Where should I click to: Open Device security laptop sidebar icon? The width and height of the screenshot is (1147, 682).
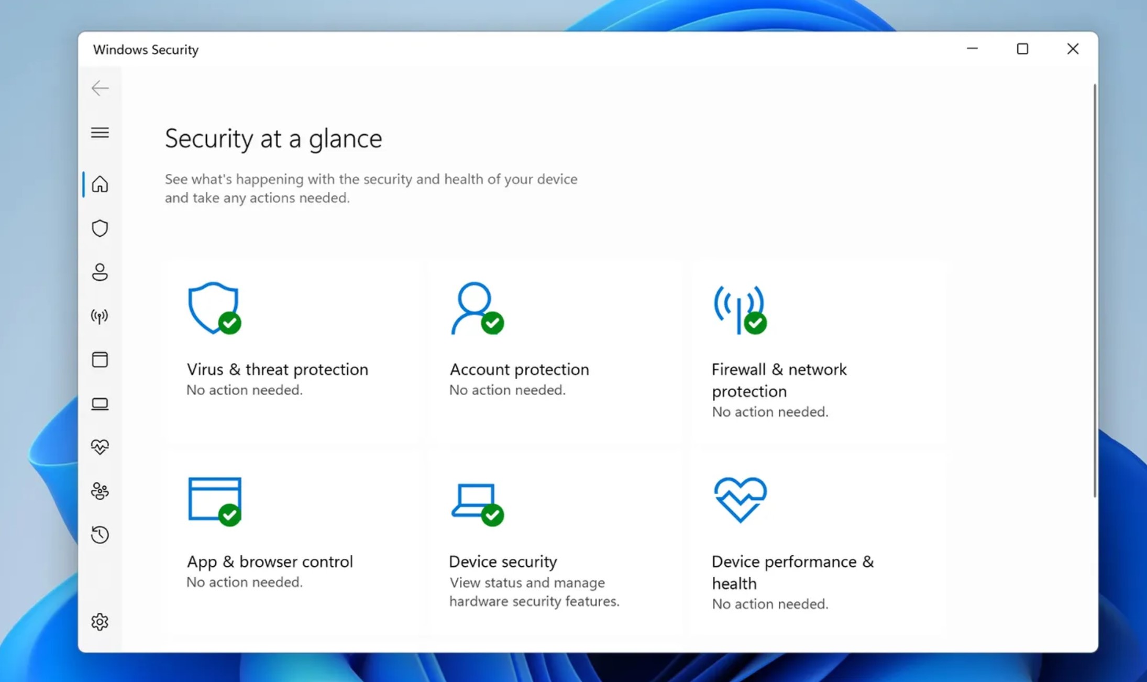tap(100, 403)
